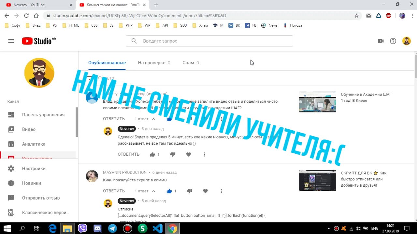
Task: Open the VK bookmark
Action: 234,25
